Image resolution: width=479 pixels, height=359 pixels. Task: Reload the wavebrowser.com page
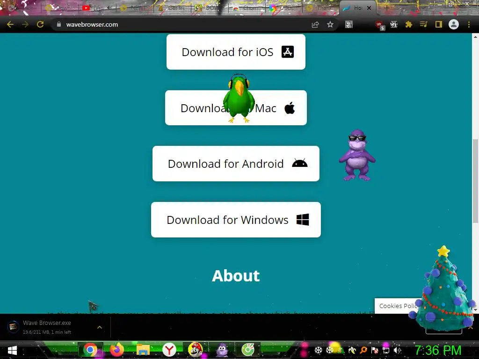[40, 24]
